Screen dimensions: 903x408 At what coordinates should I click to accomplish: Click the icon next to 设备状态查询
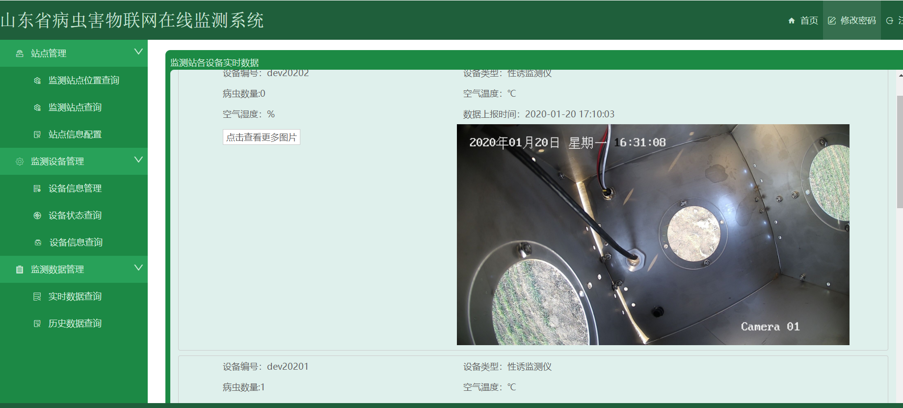tap(37, 216)
